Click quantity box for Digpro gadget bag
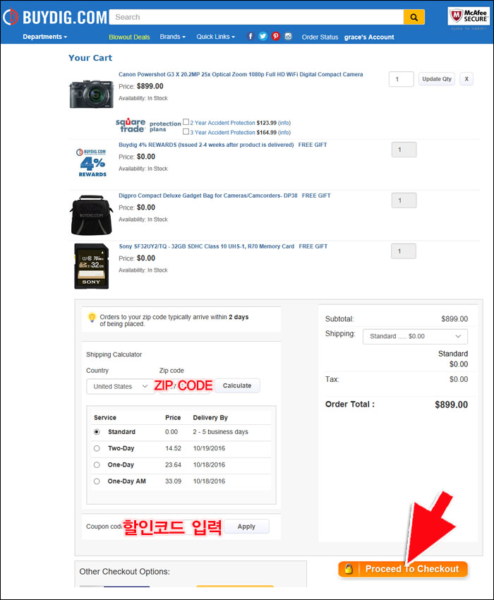Image resolution: width=494 pixels, height=600 pixels. 404,200
